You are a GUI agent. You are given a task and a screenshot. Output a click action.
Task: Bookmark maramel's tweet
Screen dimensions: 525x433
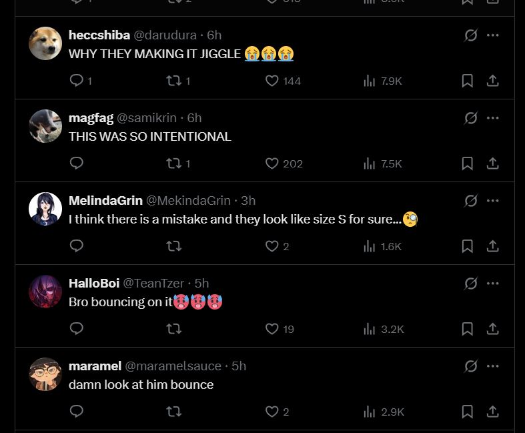pyautogui.click(x=468, y=412)
